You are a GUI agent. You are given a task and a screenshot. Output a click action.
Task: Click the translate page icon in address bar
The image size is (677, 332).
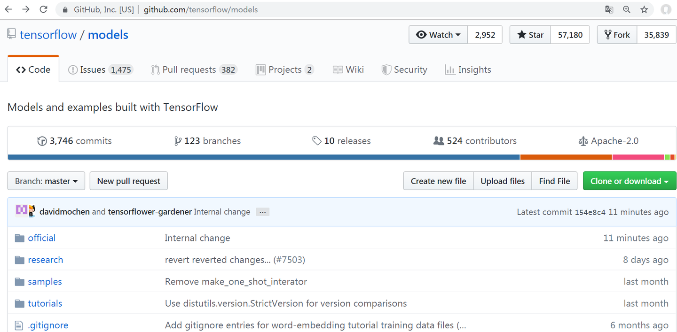609,9
